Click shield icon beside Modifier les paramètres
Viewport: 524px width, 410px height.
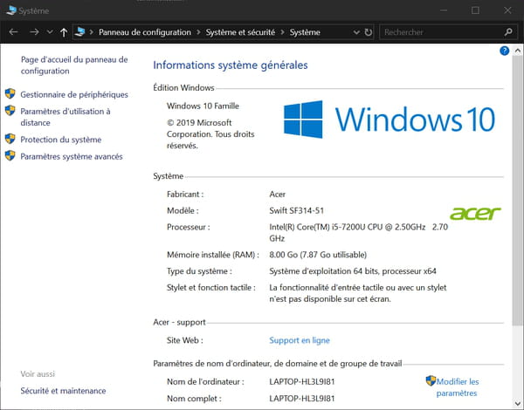(431, 380)
